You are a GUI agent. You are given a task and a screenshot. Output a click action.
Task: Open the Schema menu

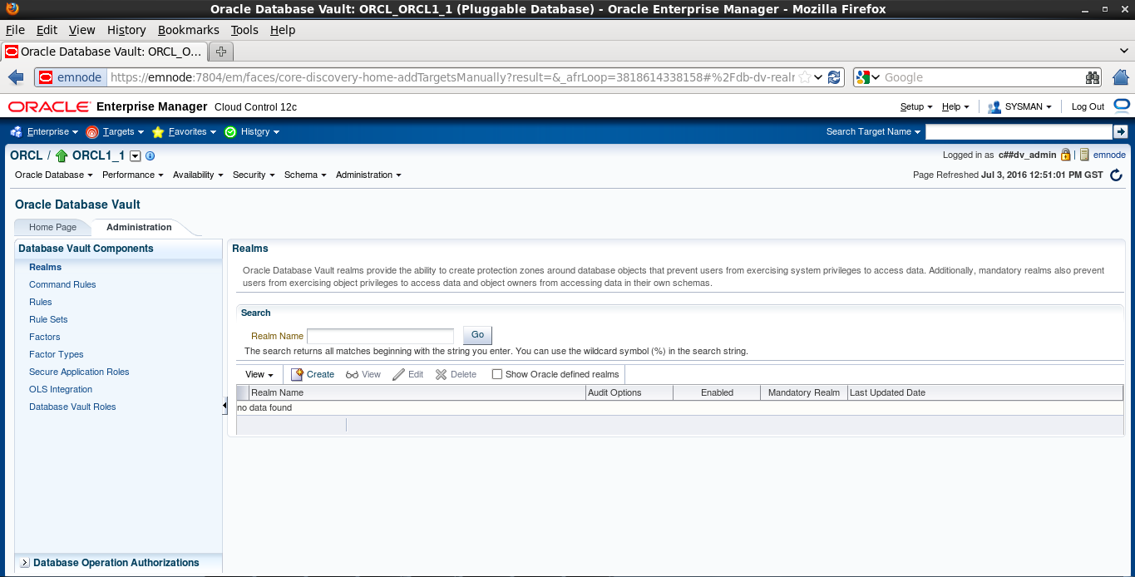[305, 175]
